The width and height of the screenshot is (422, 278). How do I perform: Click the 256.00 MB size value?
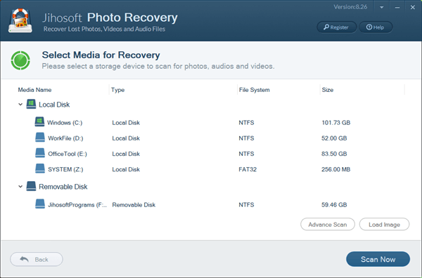click(335, 169)
